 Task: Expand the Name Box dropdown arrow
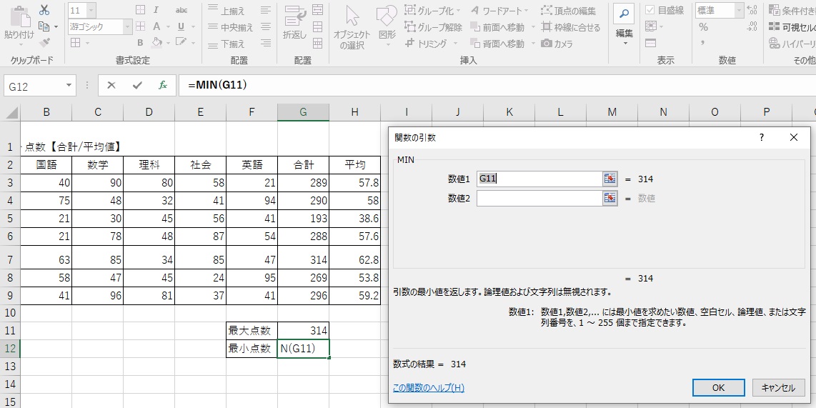[69, 86]
